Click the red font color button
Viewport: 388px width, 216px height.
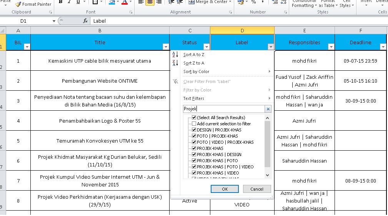125,2
